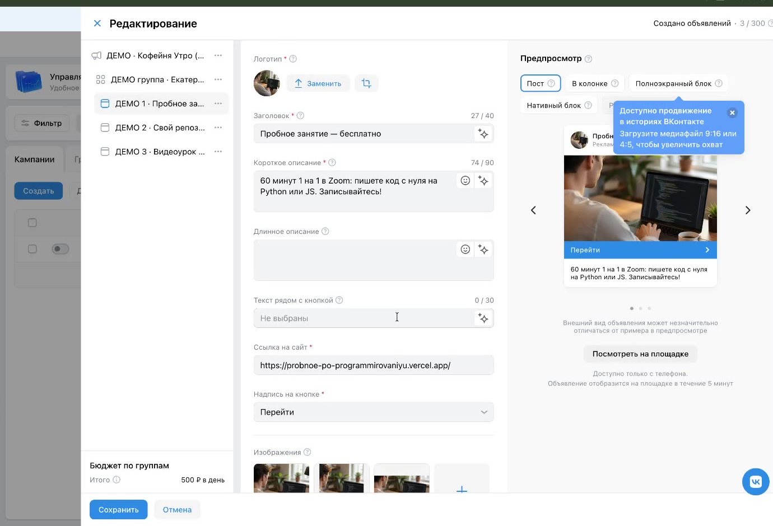Show help next to Итого budget
Viewport: 773px width, 526px height.
[117, 480]
